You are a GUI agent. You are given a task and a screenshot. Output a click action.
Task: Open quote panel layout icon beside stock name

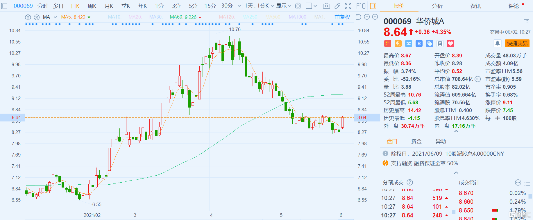(526, 22)
